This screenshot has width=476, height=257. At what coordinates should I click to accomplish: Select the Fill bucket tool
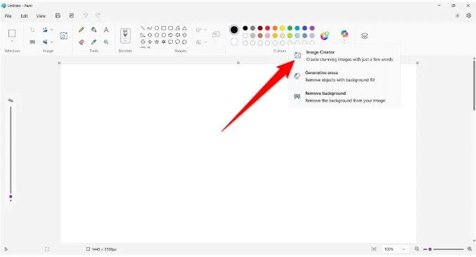94,29
